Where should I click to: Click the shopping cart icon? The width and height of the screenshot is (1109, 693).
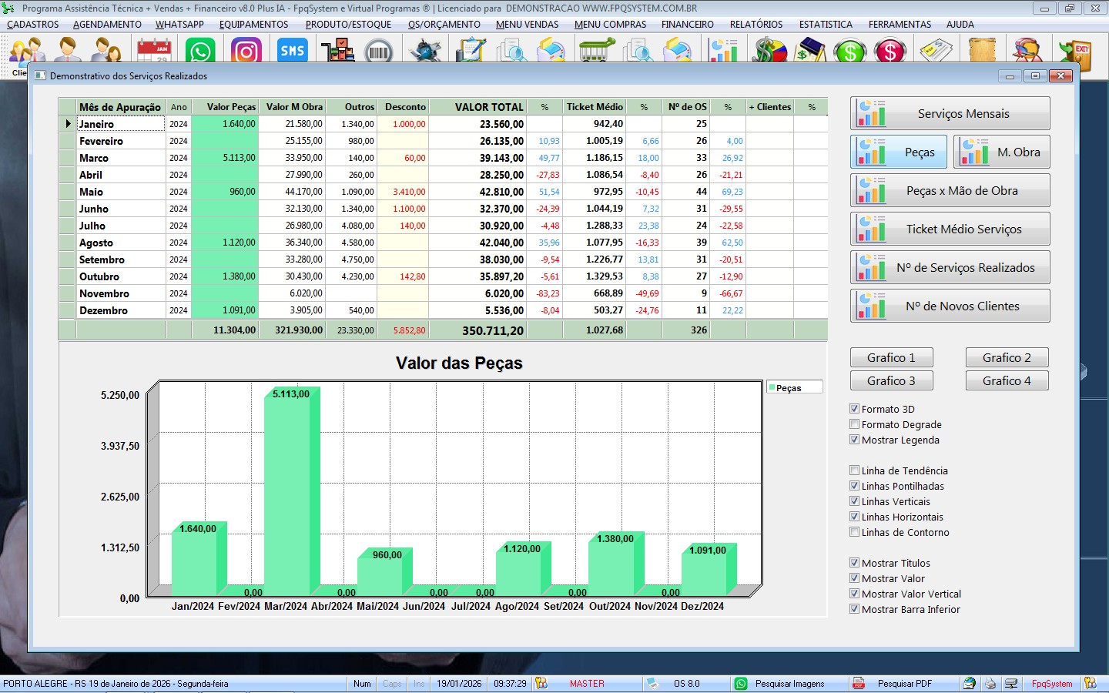(x=596, y=51)
